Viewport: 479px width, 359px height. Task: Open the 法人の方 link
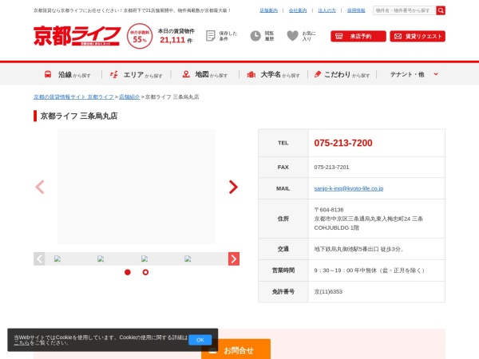[x=327, y=10]
